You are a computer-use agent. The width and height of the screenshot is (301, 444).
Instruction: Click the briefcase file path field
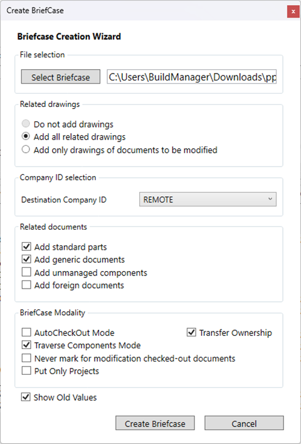coord(191,77)
